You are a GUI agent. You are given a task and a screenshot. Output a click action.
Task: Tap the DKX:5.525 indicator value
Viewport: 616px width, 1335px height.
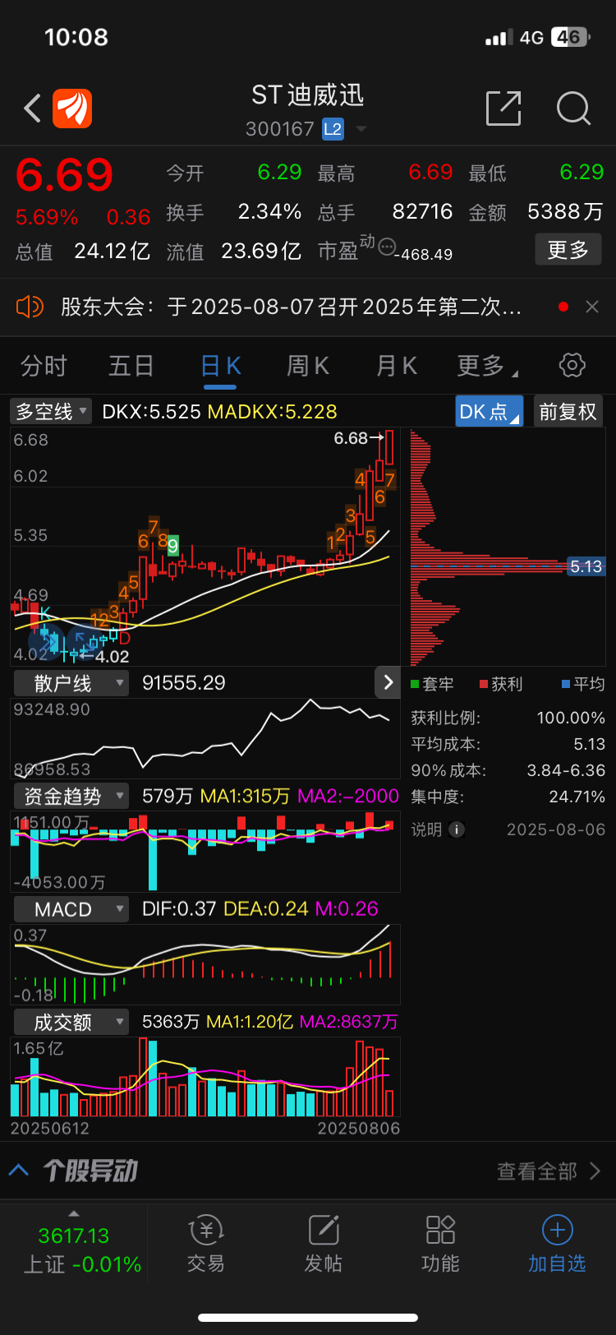pyautogui.click(x=151, y=411)
